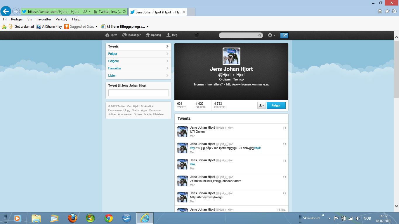Open Oppdag hashtag discover icon
The image size is (399, 224).
click(148, 35)
